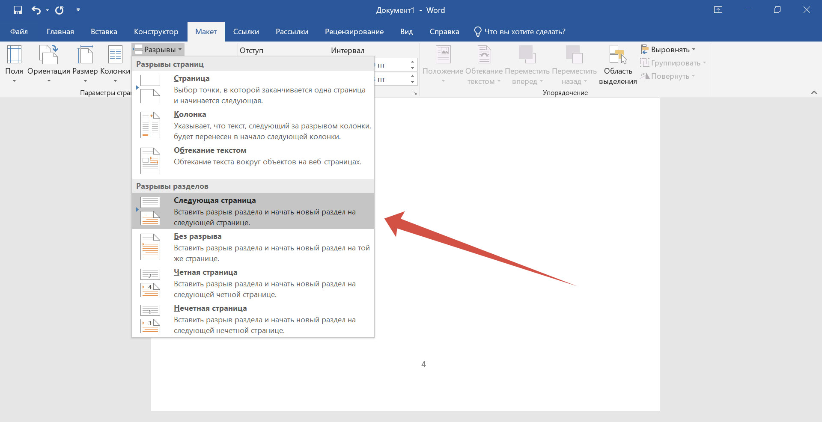The height and width of the screenshot is (422, 822).
Task: Click the upper Интервал пт spacing field
Action: (391, 65)
